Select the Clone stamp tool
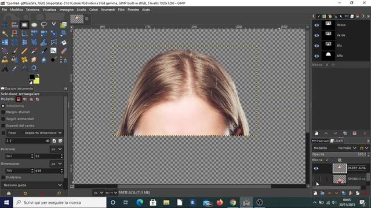 tap(5, 60)
